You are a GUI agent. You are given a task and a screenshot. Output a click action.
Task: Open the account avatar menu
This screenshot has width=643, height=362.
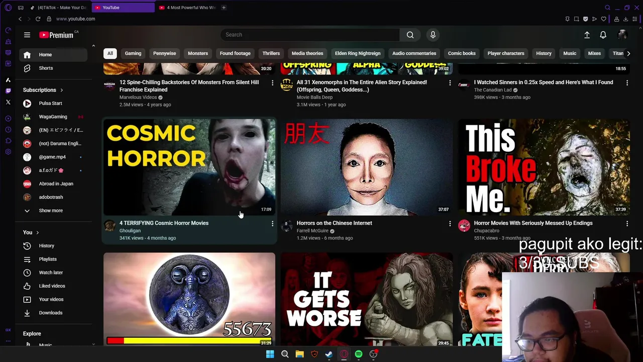(x=622, y=35)
